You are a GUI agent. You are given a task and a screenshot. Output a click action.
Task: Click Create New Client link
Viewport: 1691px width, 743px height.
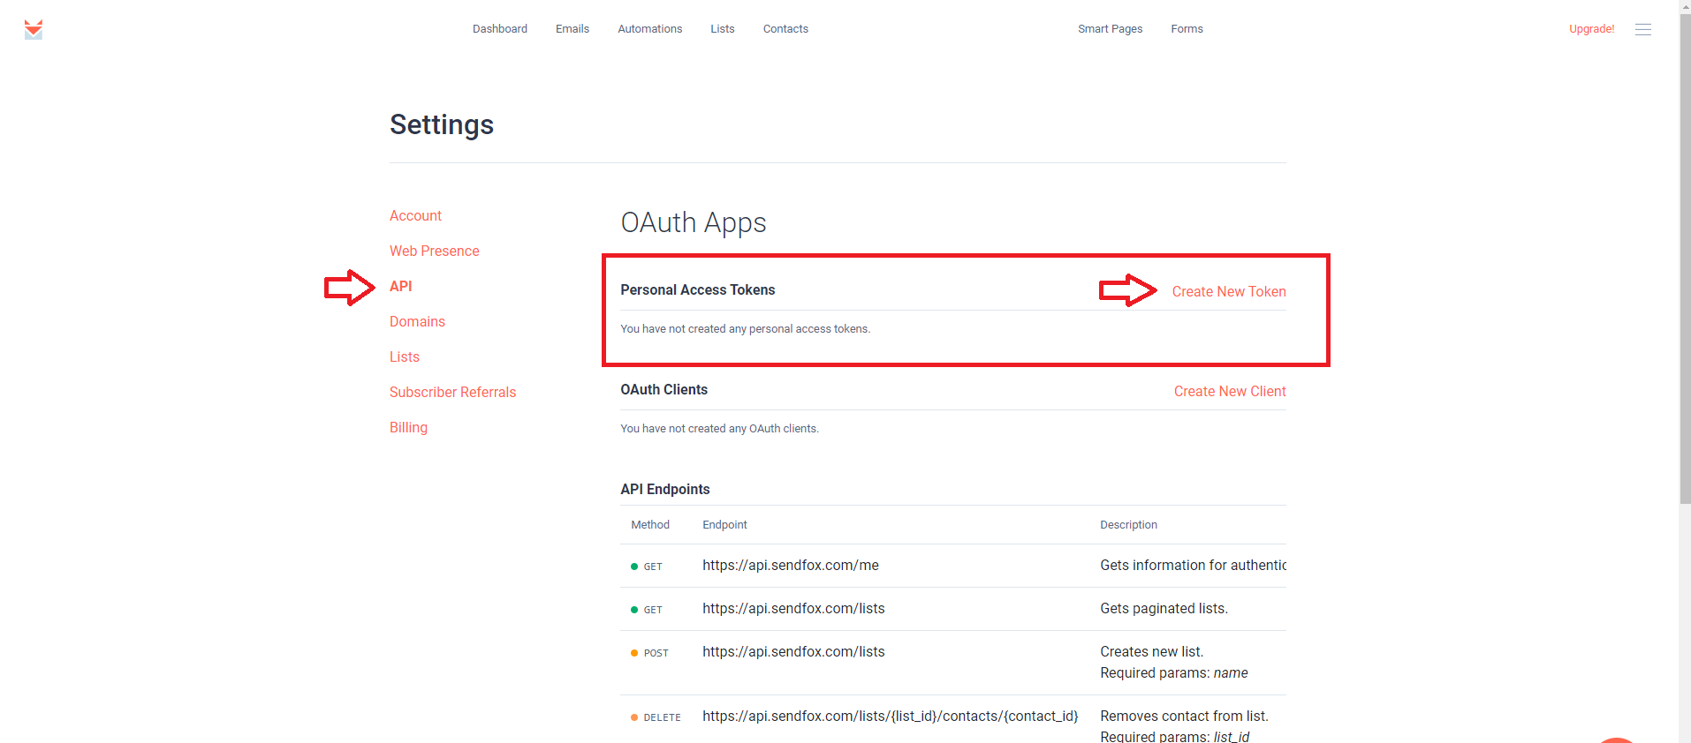1229,392
